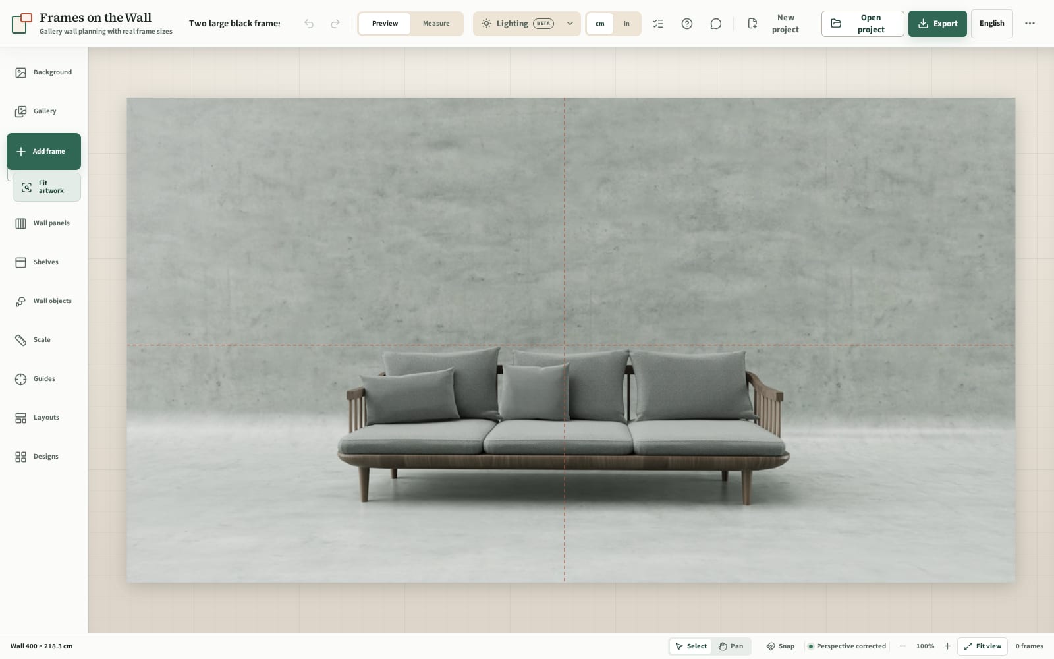Export the current project
The width and height of the screenshot is (1054, 659).
coord(937,24)
